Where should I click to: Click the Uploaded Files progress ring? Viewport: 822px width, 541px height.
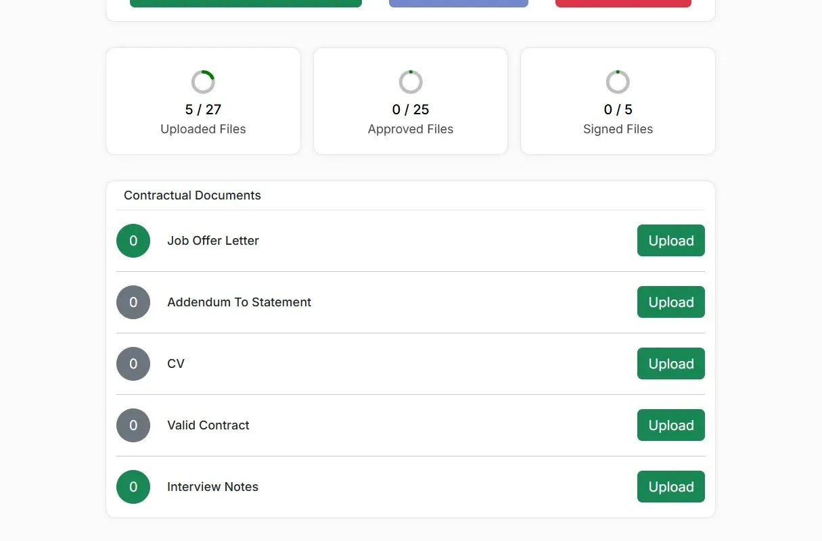coord(203,82)
